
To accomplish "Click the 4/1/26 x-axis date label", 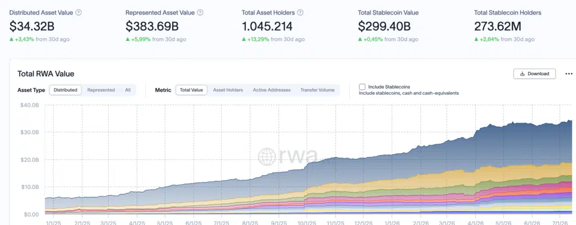I will (x=476, y=222).
